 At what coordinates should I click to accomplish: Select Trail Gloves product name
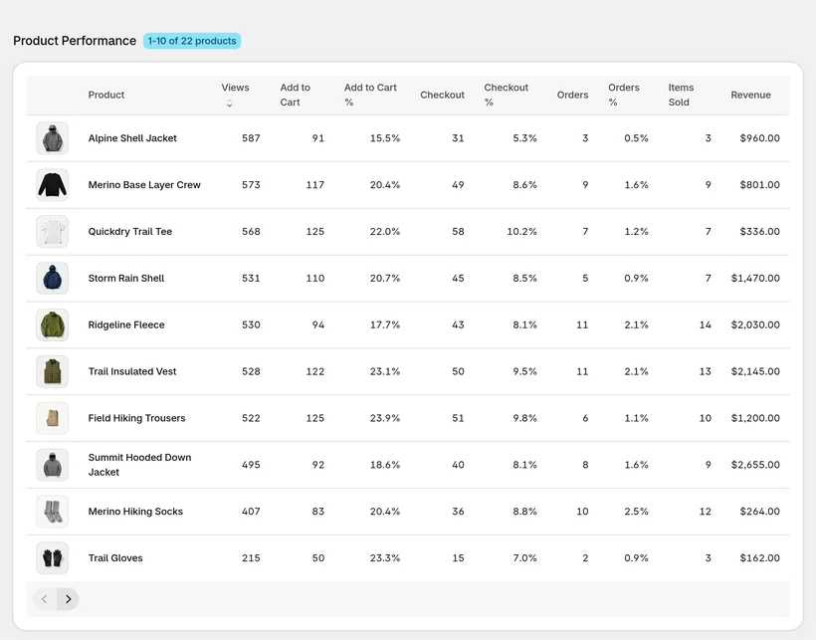115,558
